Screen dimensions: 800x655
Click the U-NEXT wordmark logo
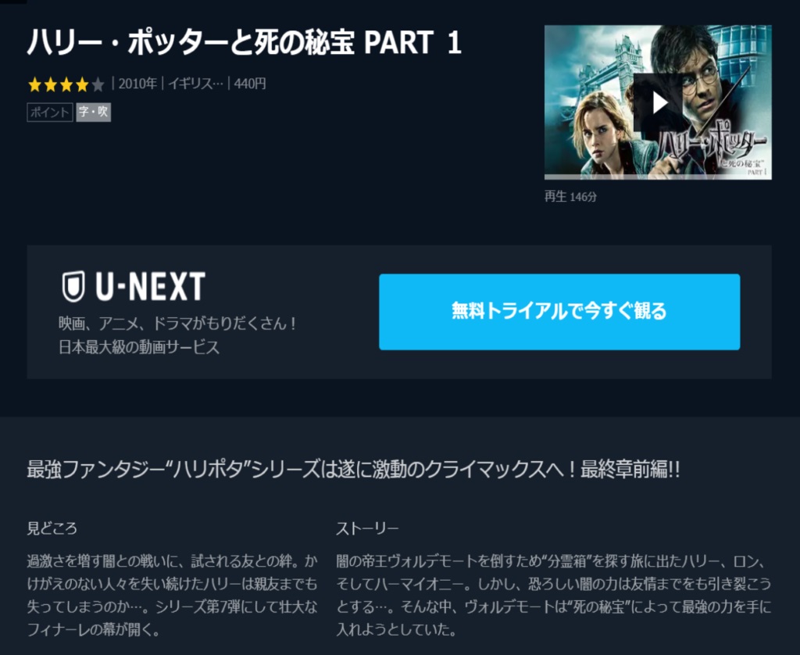(151, 286)
